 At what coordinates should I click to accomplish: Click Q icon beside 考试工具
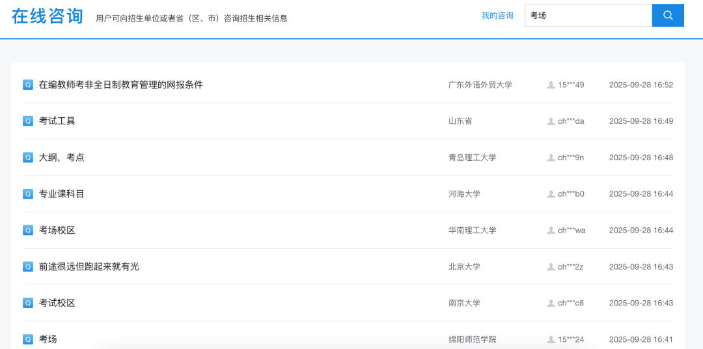pyautogui.click(x=28, y=120)
